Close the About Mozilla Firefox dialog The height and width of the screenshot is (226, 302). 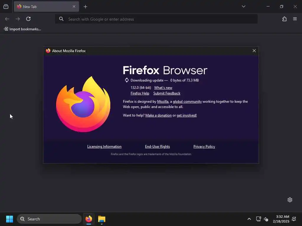click(254, 51)
